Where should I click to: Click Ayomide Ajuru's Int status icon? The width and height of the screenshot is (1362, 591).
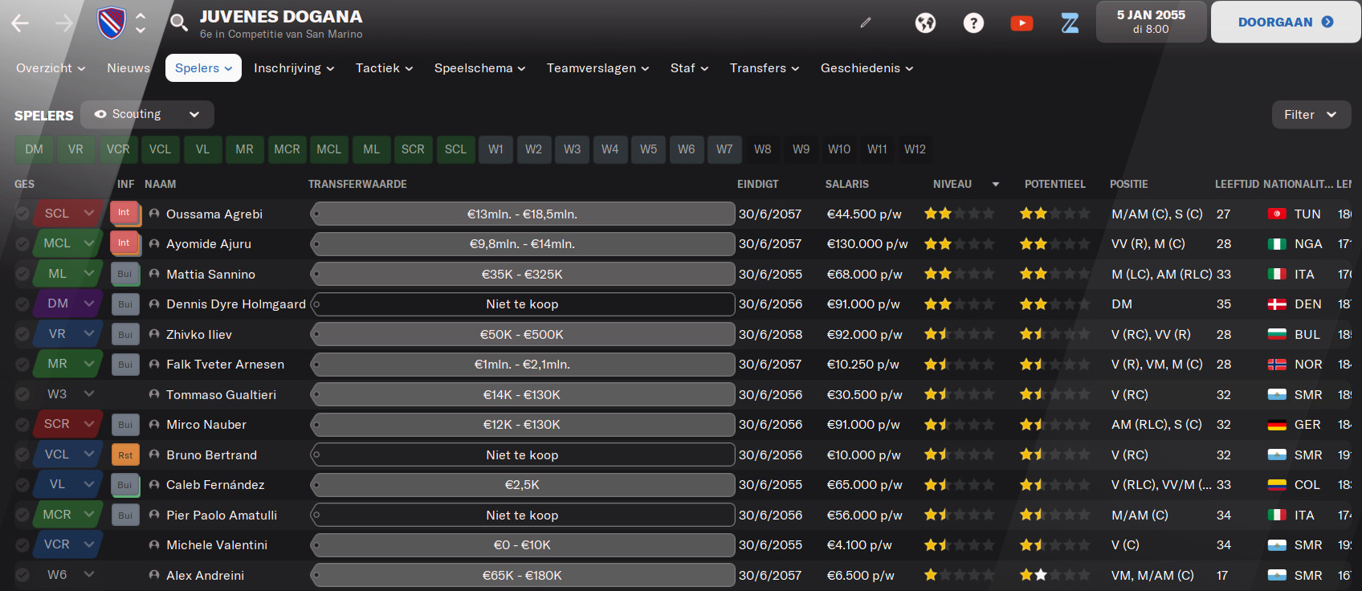(124, 243)
